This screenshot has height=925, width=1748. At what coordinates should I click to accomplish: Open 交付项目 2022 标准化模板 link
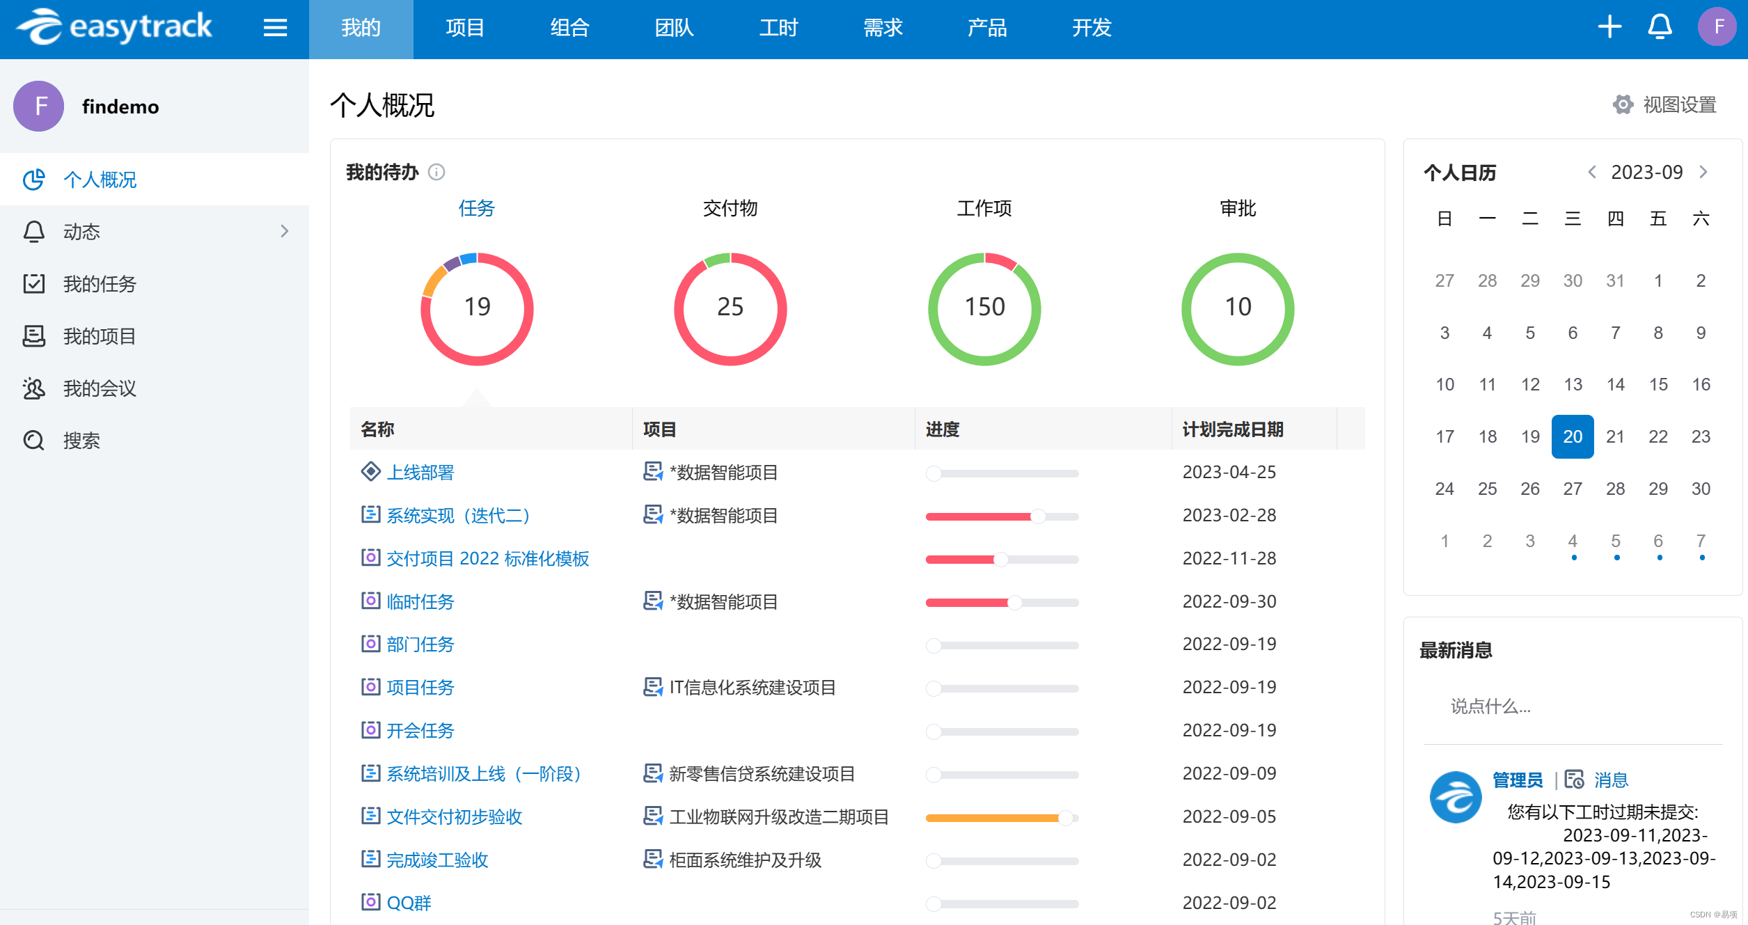(488, 558)
